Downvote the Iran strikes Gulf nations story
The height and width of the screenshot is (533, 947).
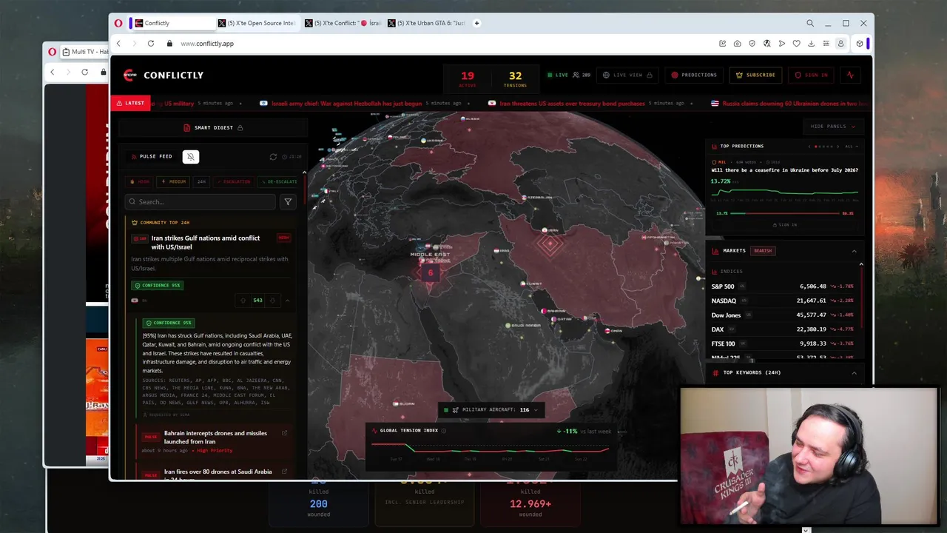pos(272,301)
